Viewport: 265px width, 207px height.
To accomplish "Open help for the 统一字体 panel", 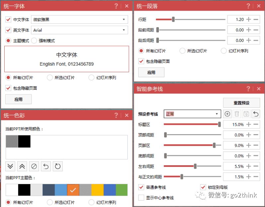I will [x=116, y=6].
